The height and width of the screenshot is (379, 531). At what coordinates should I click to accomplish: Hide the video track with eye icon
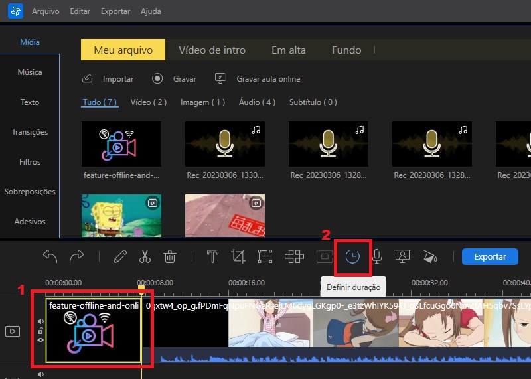40,340
